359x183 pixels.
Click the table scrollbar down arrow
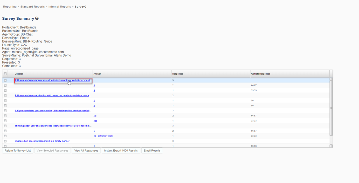tap(331, 146)
